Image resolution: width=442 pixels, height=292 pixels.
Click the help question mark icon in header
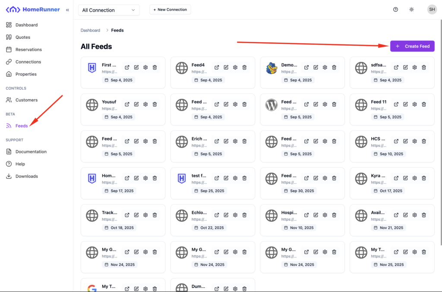click(x=395, y=10)
